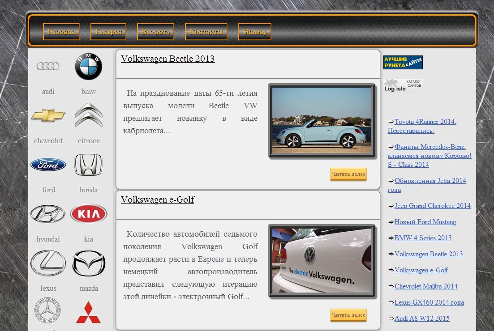
Task: Click Читать далее under the e-Golf article
Action: tap(348, 315)
